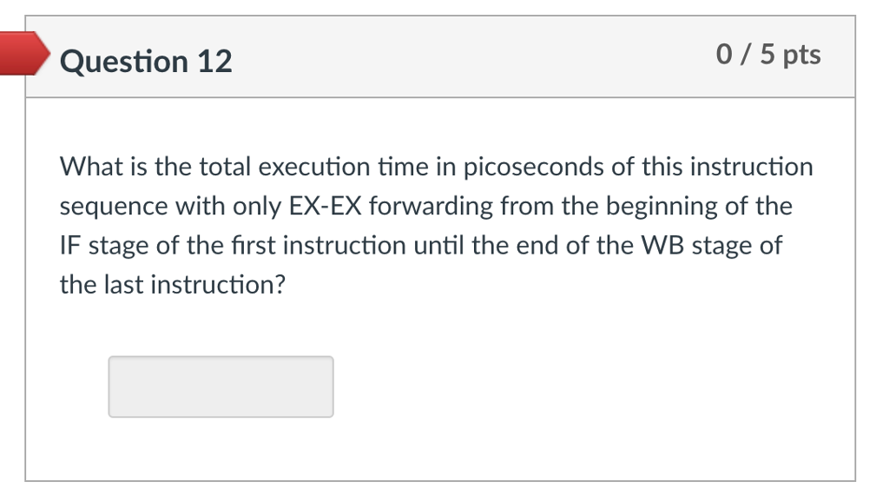Select the Question 12 heading

[x=147, y=62]
